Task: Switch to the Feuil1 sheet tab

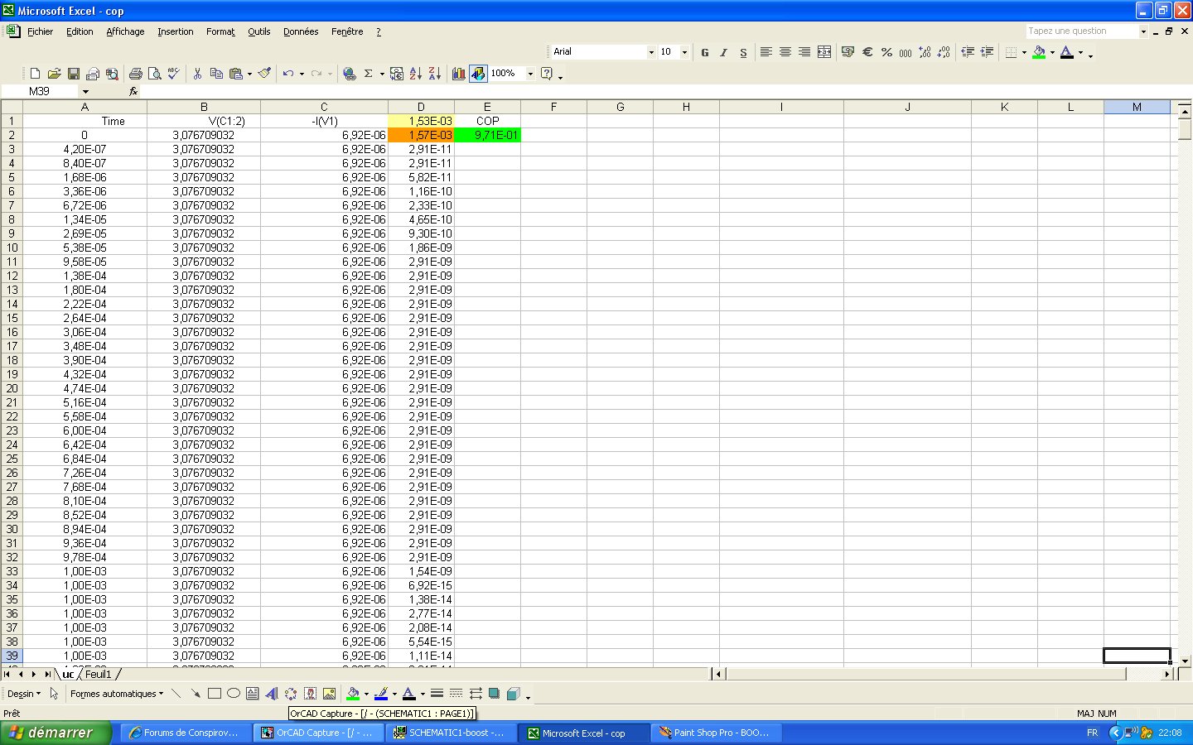Action: pos(99,675)
